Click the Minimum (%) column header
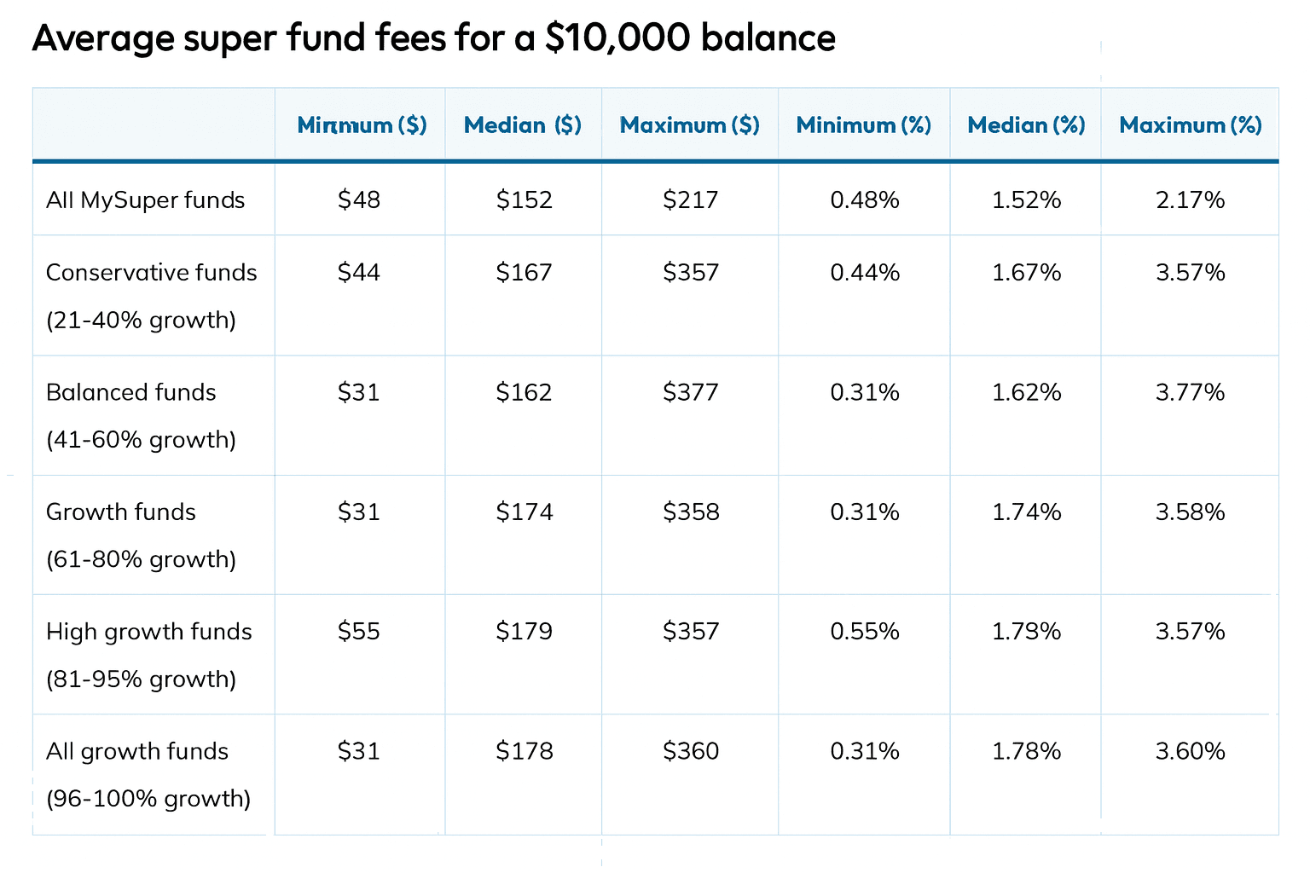1310x873 pixels. pos(863,125)
